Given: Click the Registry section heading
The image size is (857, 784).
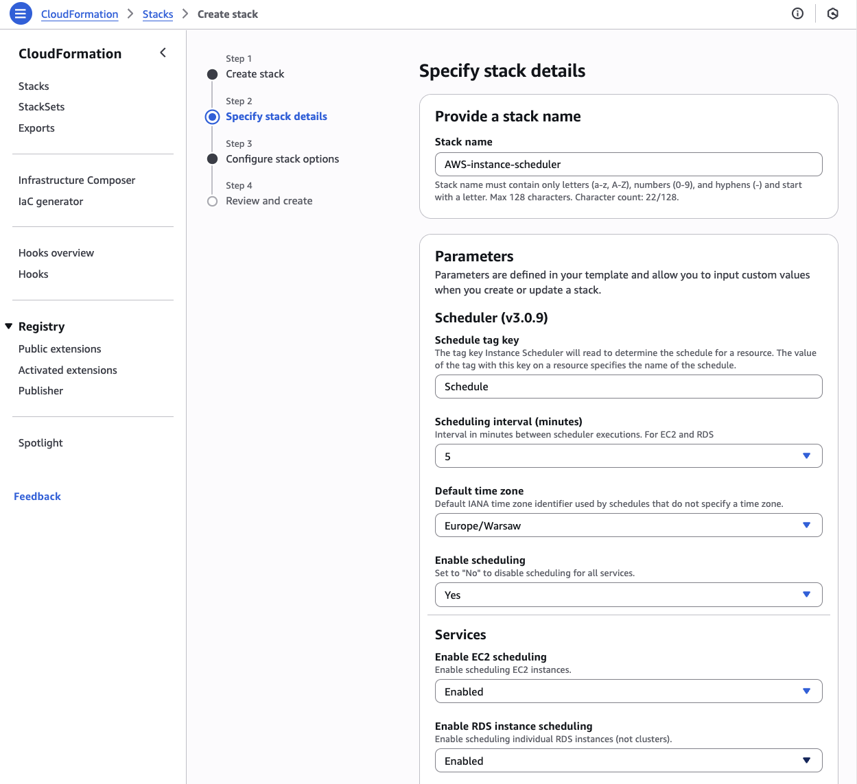Looking at the screenshot, I should [x=41, y=326].
